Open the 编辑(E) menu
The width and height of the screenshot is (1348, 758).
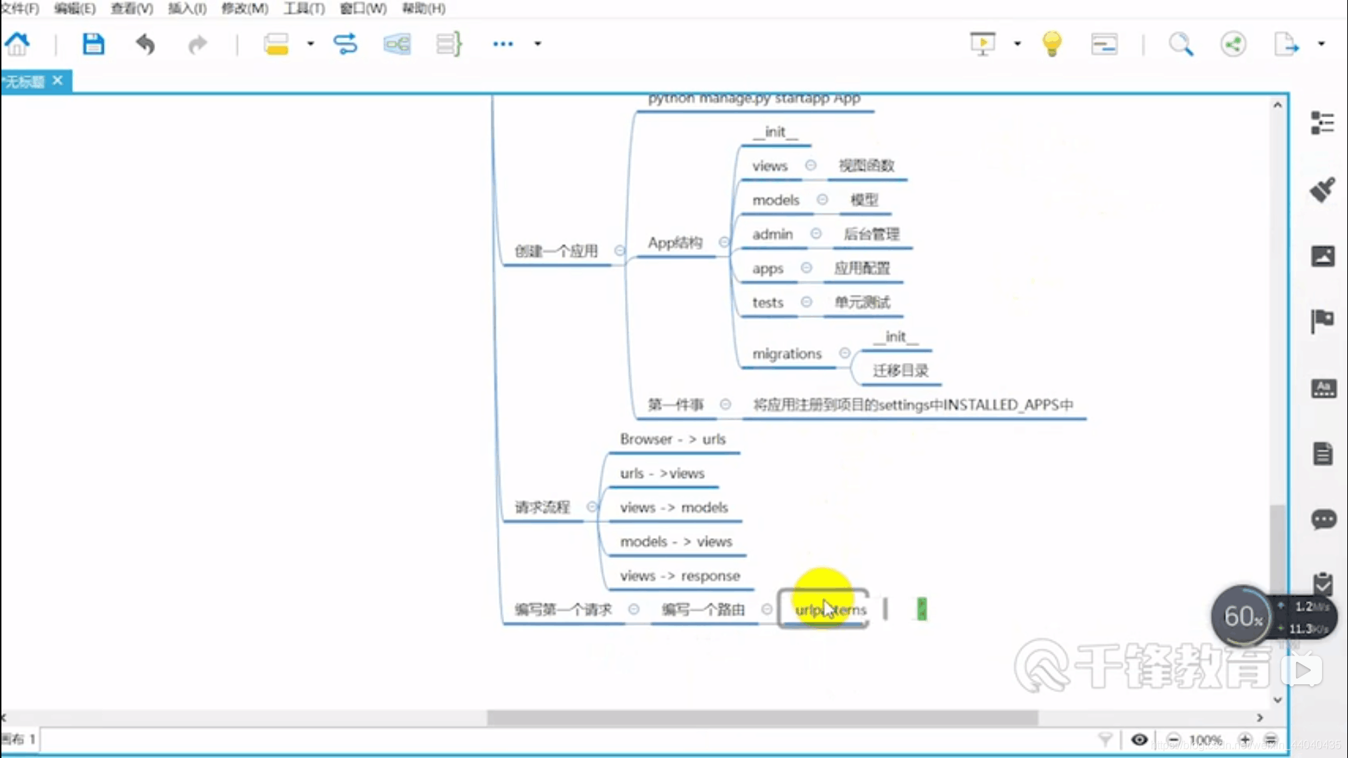tap(74, 8)
